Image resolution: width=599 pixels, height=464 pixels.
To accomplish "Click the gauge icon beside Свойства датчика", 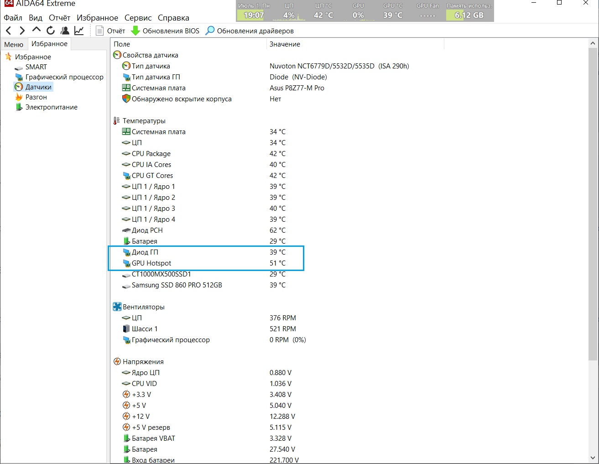I will (117, 55).
